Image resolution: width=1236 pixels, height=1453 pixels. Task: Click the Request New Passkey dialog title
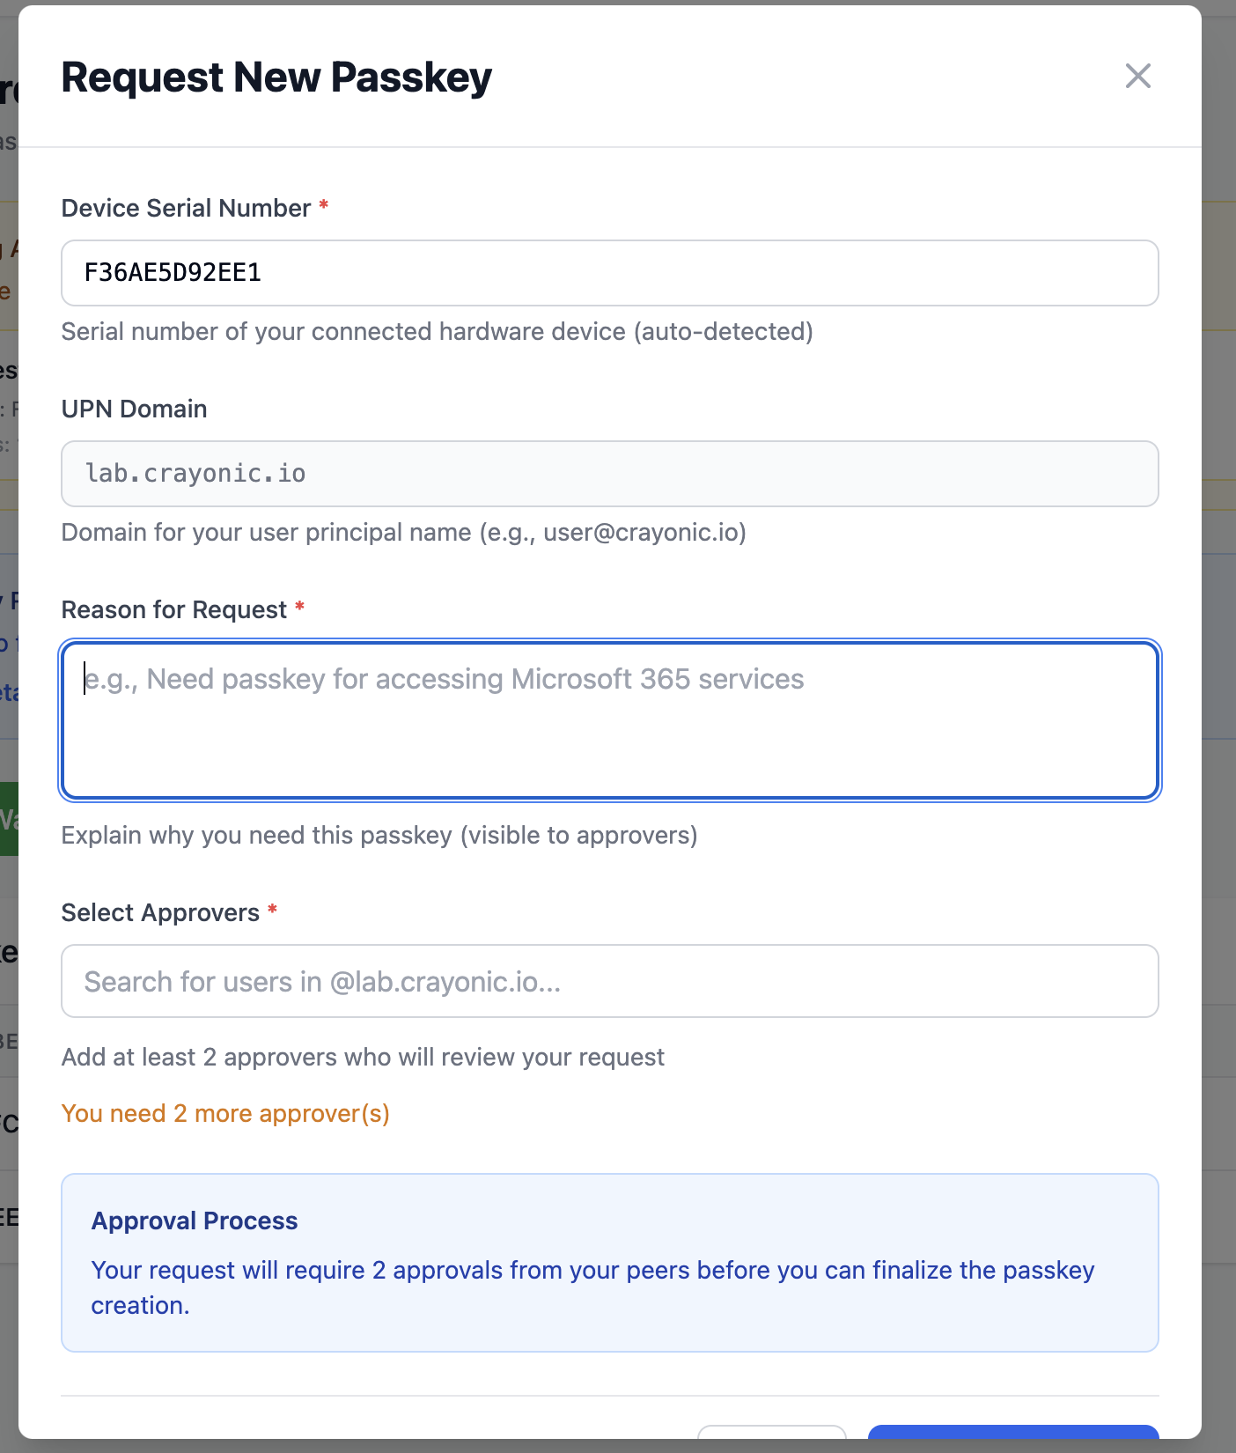276,77
